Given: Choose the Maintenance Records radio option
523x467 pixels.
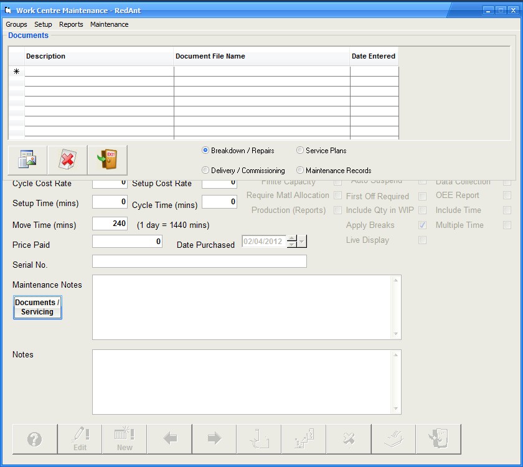Looking at the screenshot, I should (x=300, y=171).
